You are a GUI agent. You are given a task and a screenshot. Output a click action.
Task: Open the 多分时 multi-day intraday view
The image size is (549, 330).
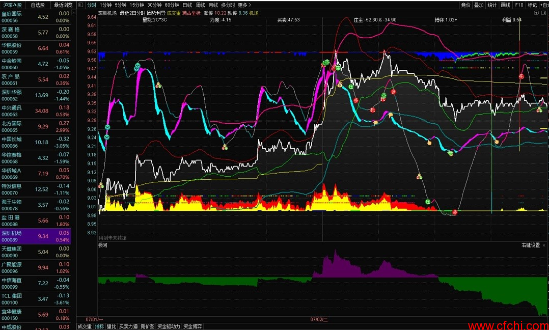(228, 5)
